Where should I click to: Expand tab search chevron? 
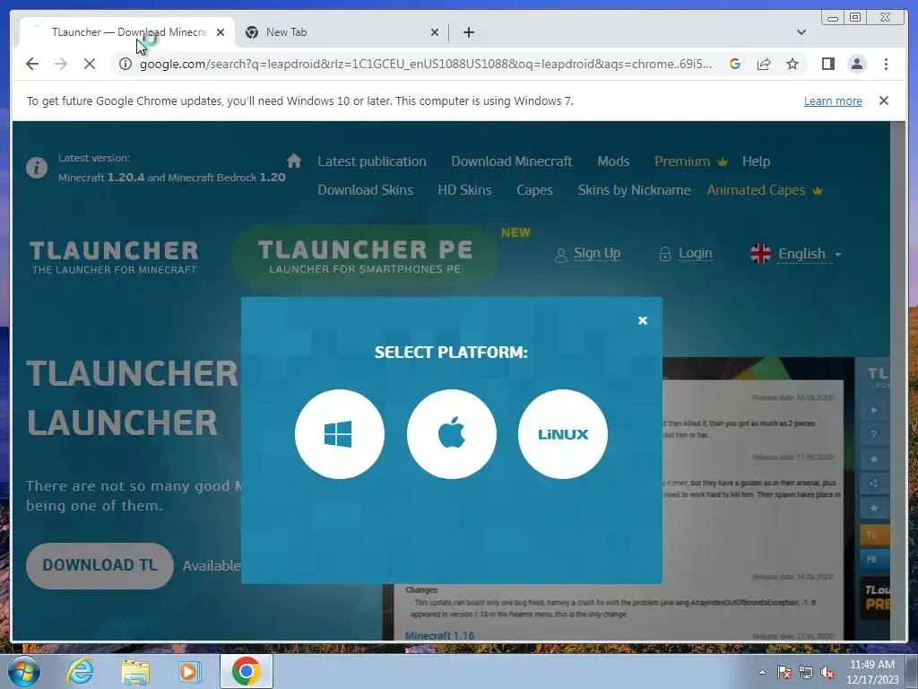point(801,32)
